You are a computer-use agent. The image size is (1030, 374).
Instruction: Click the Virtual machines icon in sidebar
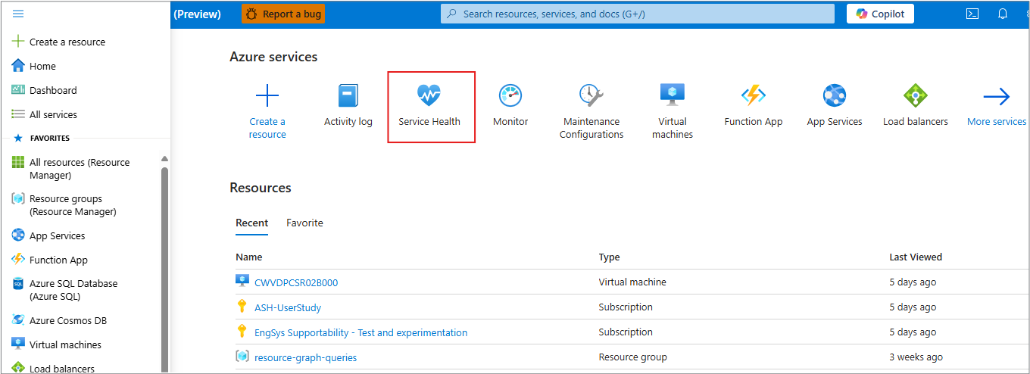click(18, 344)
